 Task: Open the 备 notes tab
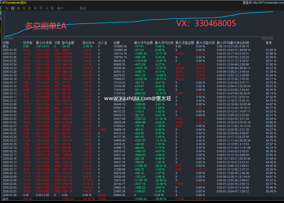click(52, 8)
